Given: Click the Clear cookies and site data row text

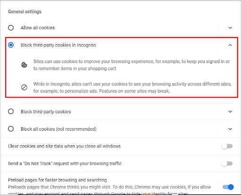Looking at the screenshot, I should pos(64,146).
